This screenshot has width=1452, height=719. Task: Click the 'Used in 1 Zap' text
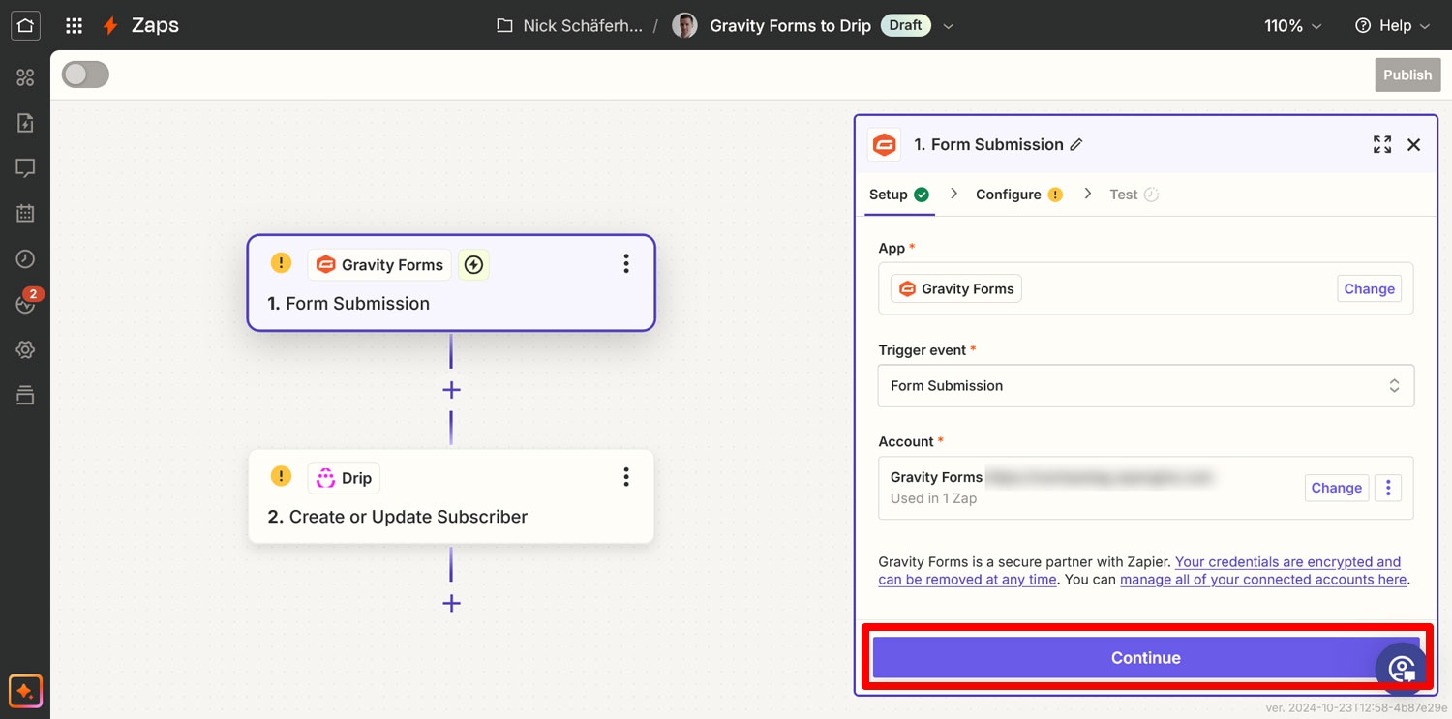click(x=933, y=499)
